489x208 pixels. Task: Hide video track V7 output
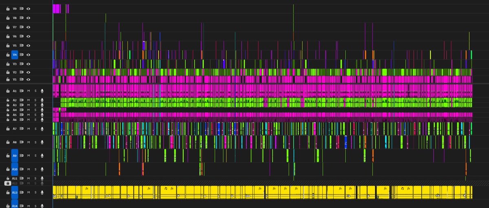[x=29, y=27]
